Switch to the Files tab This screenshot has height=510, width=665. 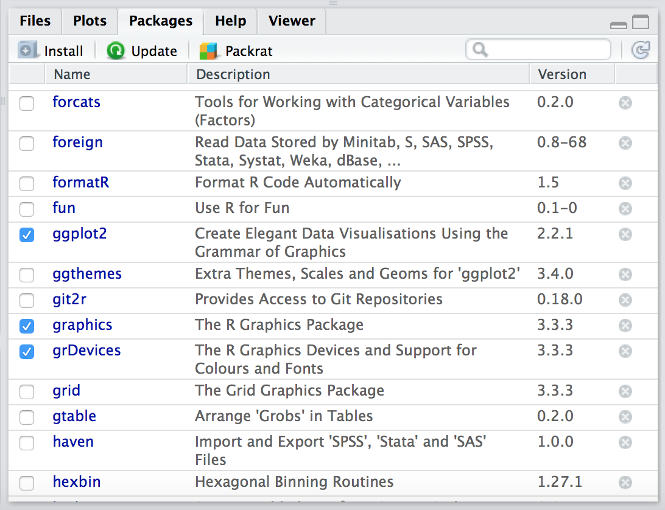[35, 21]
